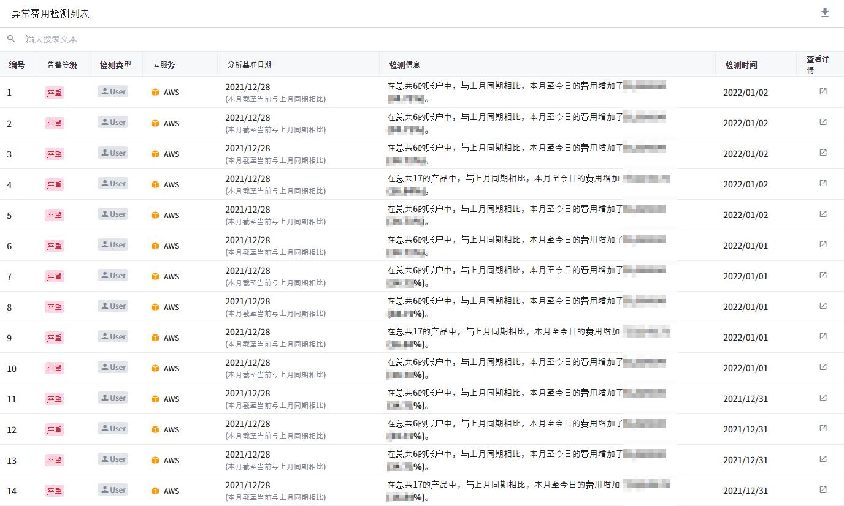Click the User tag in row 5
Viewport: 844px width, 506px height.
pyautogui.click(x=113, y=214)
